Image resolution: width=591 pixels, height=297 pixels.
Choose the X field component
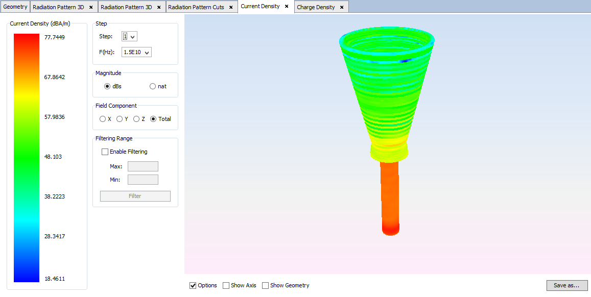click(x=103, y=119)
